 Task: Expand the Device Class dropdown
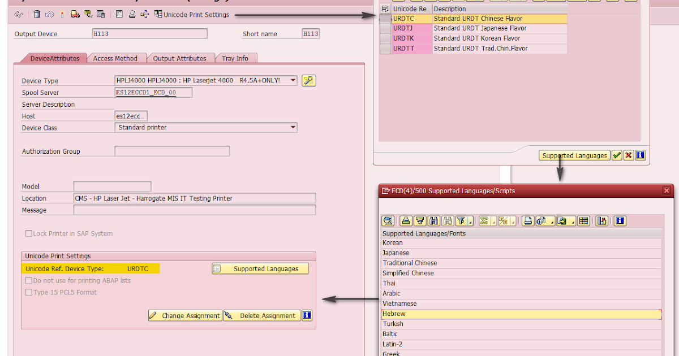[293, 127]
